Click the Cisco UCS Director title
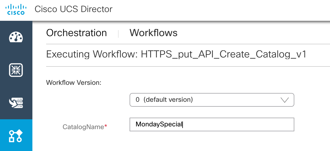Image resolution: width=330 pixels, height=151 pixels. [x=74, y=9]
